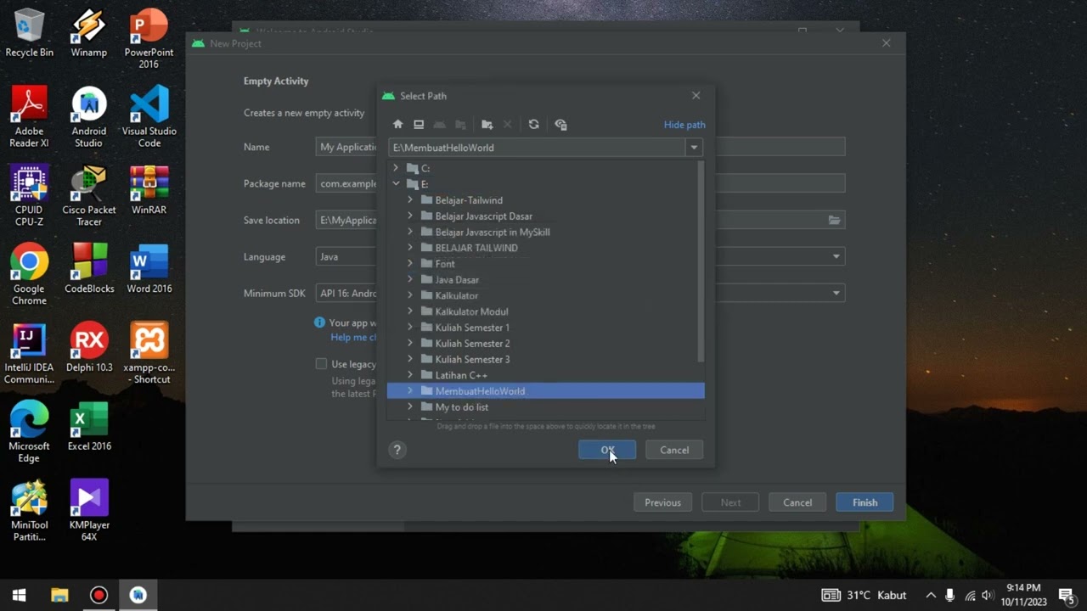1087x611 pixels.
Task: Launch Android Studio desktop shortcut
Action: [88, 117]
